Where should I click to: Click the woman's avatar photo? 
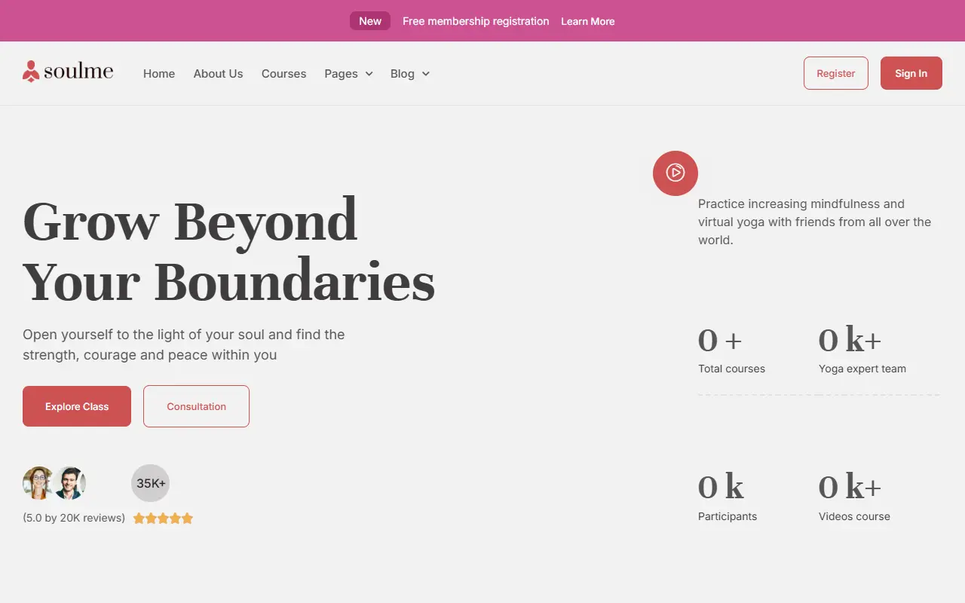38,483
